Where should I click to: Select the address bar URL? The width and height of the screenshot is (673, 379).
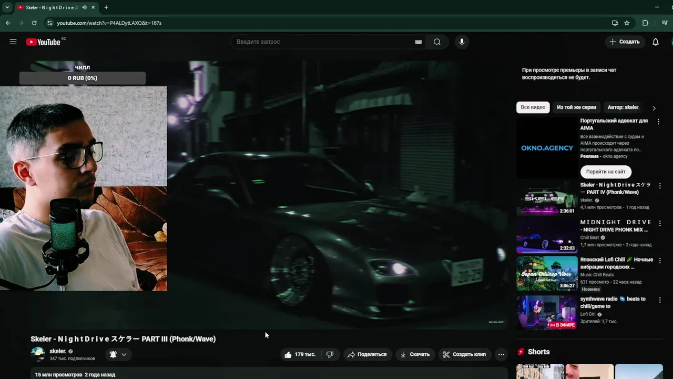pos(109,23)
